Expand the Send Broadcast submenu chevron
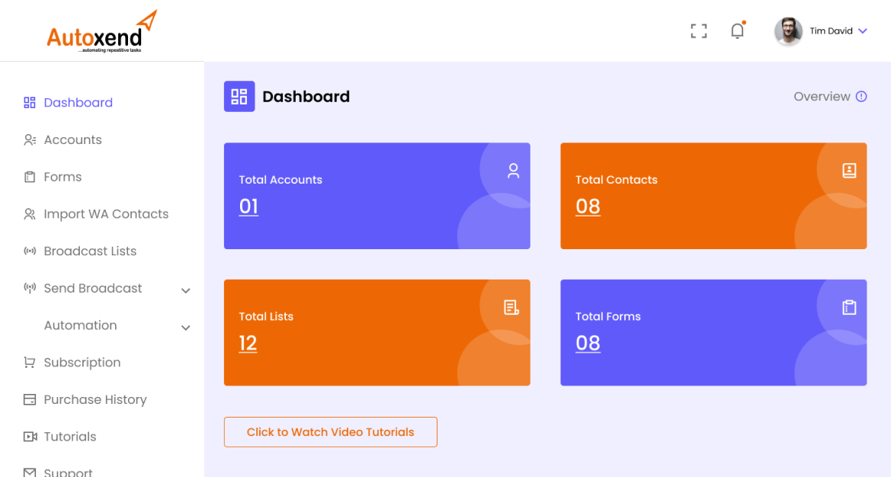 click(x=185, y=290)
